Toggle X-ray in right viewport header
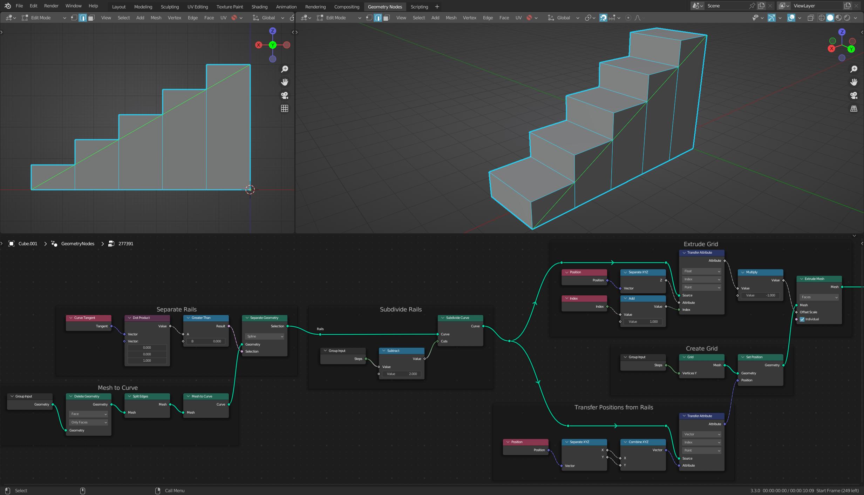This screenshot has height=495, width=864. click(811, 18)
